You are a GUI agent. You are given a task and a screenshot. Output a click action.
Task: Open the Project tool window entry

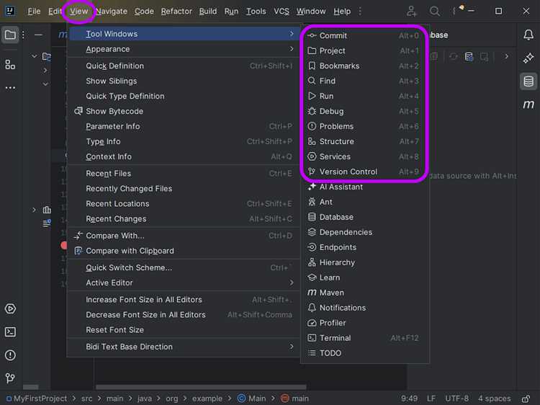(x=364, y=50)
